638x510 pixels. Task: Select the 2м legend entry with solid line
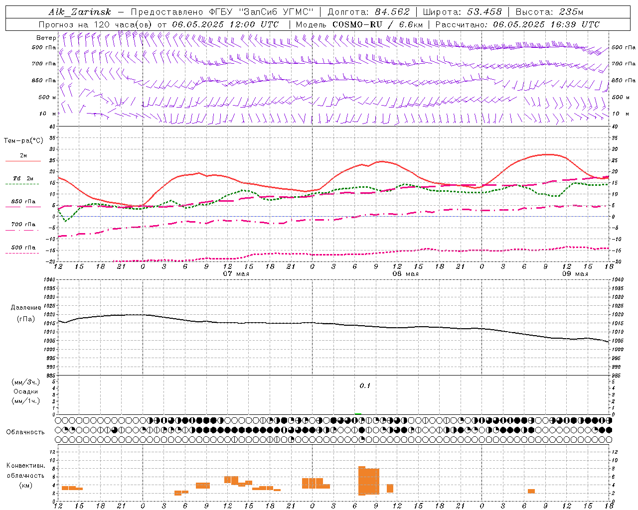click(x=23, y=156)
